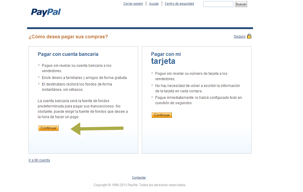Viewport: 303px width, 192px height.
Task: Click the copyright notice text
Action: pos(140,185)
